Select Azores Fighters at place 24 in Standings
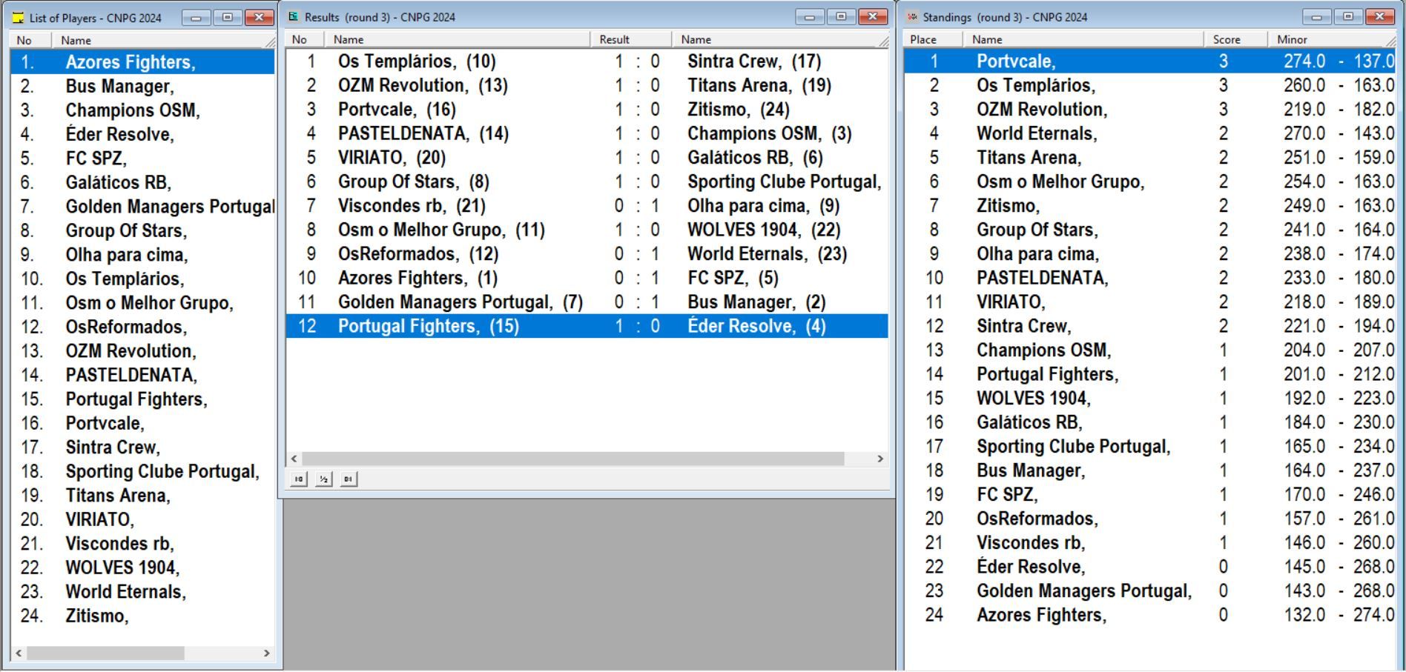The image size is (1406, 672). click(x=1149, y=615)
